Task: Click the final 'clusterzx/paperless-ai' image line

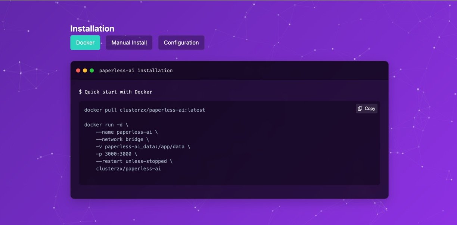Action: coord(128,169)
